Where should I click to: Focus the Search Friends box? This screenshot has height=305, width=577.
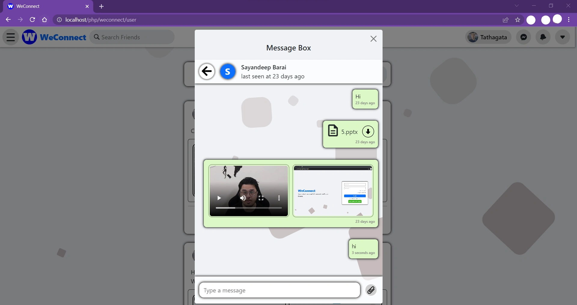[132, 37]
